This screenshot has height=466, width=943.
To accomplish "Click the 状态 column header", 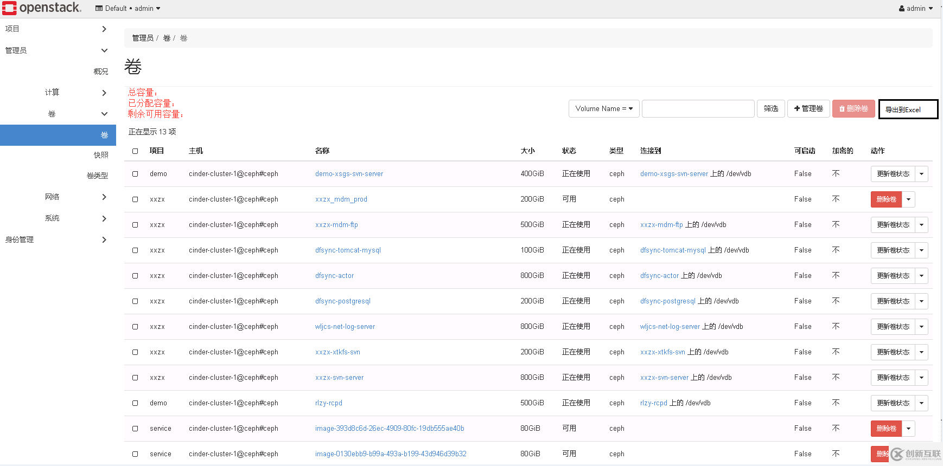I will (x=569, y=151).
